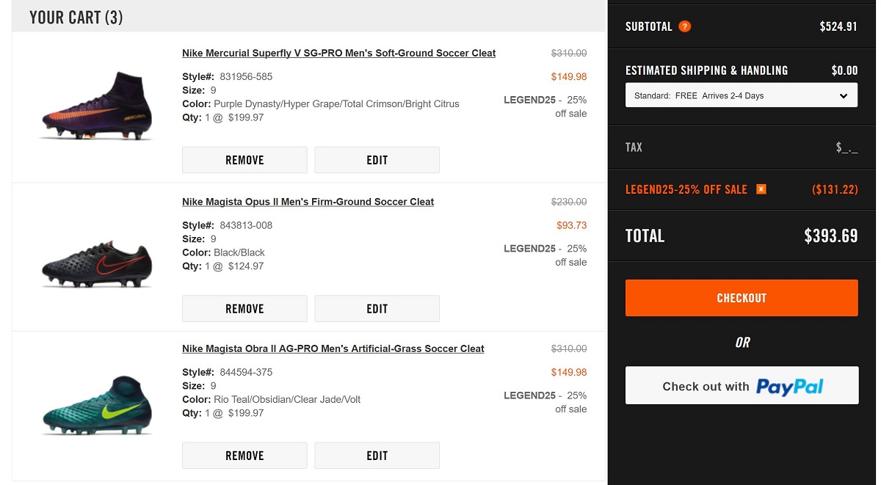Edit the Mercurial Superfly V cleat

click(x=377, y=160)
